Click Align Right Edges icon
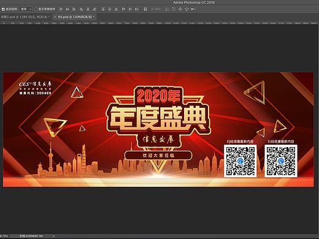319x239 pixels. pos(94,9)
